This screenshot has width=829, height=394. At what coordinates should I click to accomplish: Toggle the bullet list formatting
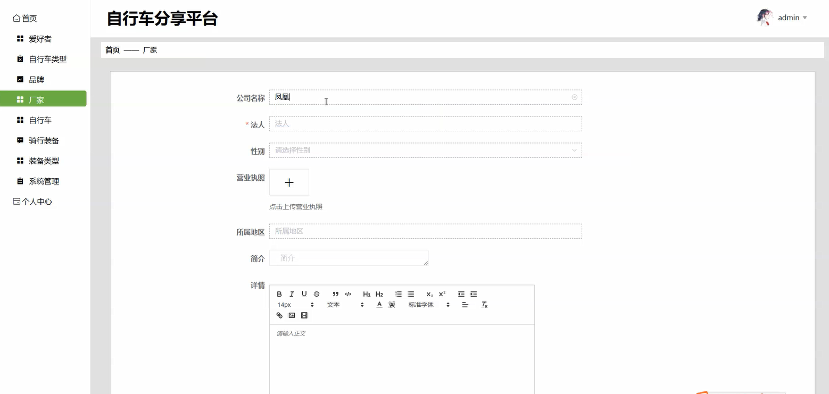coord(410,294)
